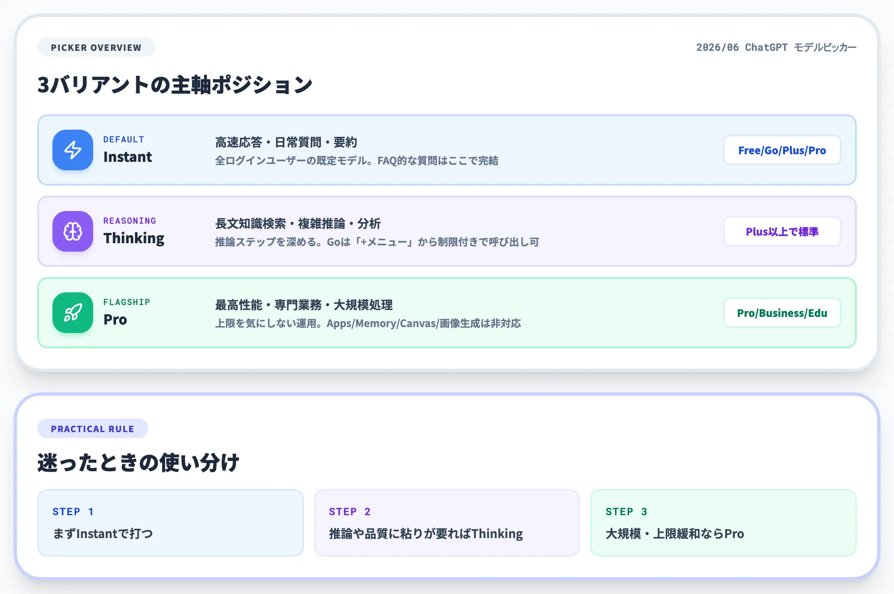Click the PRACTICAL RULE pill label
This screenshot has height=594, width=894.
[93, 429]
